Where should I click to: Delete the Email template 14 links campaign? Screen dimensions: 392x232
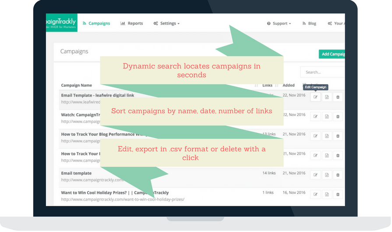click(x=338, y=175)
